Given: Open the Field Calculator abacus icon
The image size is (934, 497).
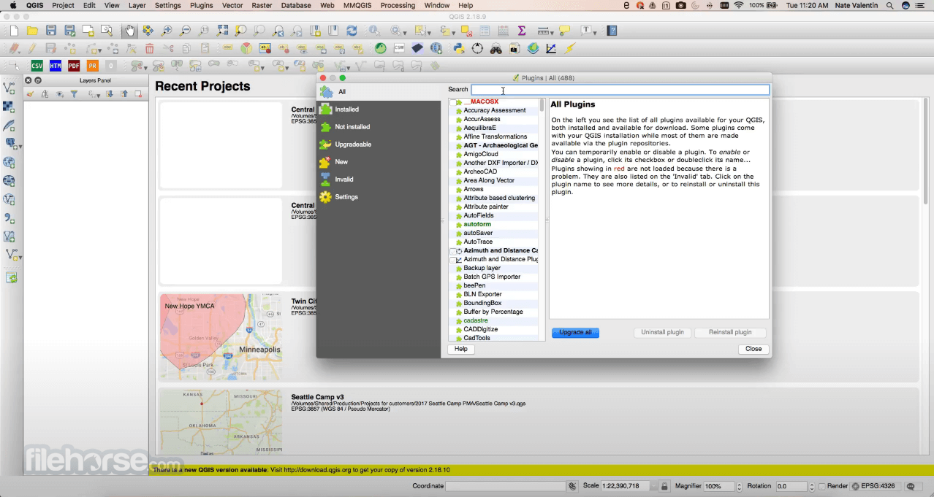Looking at the screenshot, I should point(504,31).
